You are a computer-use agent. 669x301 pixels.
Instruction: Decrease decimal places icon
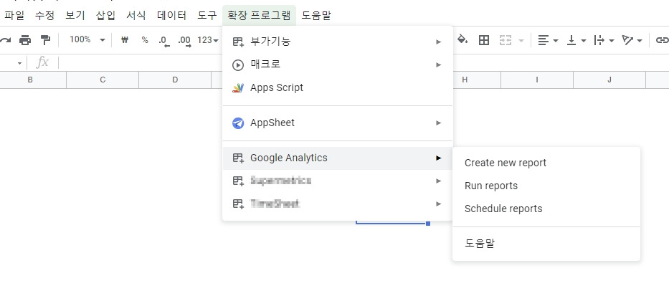click(163, 41)
